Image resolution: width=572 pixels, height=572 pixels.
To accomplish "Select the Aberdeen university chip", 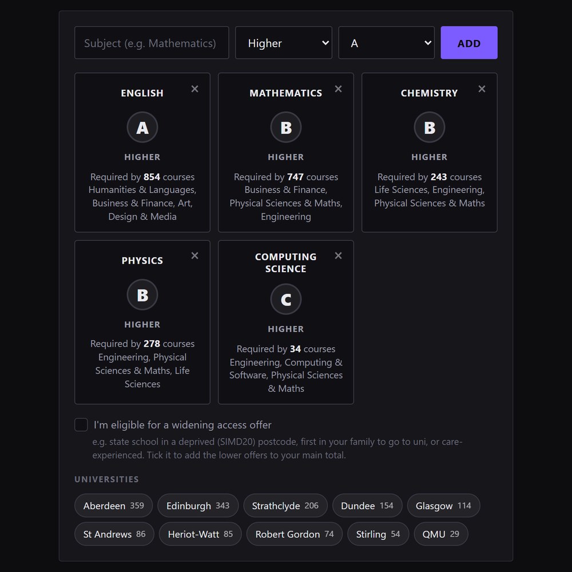I will pos(113,506).
